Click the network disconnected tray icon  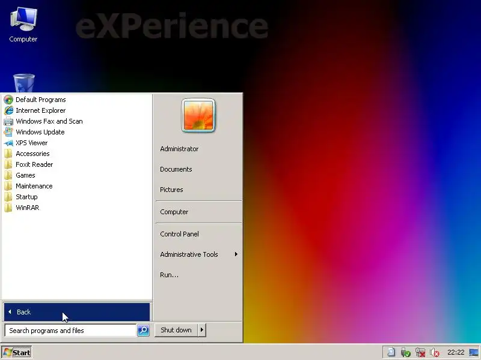click(x=420, y=352)
